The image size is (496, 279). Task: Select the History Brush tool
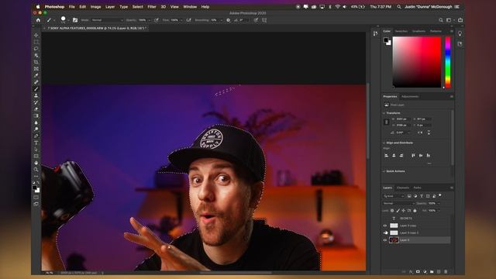[36, 102]
